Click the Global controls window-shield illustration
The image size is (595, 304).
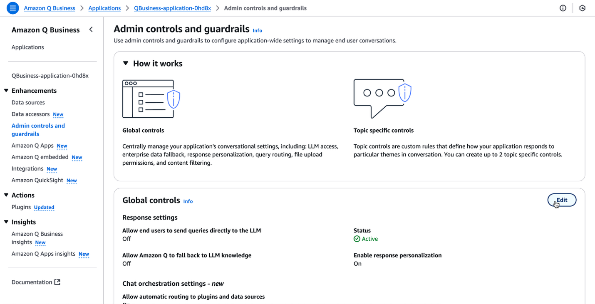151,99
